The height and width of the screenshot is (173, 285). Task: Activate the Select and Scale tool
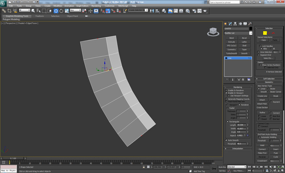67,11
